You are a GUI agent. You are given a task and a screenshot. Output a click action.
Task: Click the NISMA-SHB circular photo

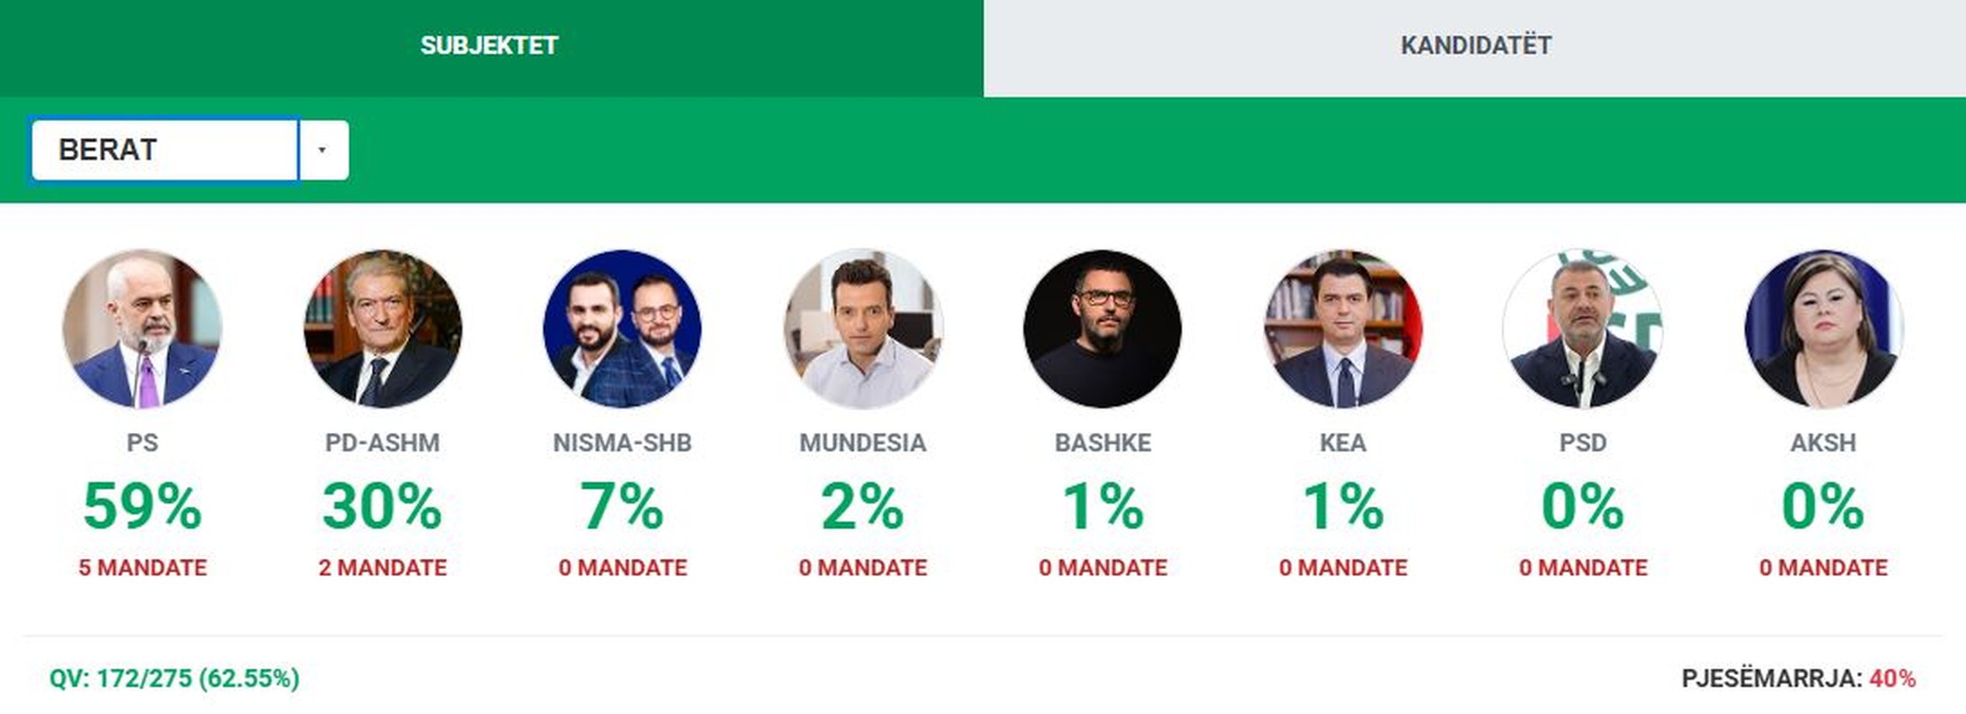(x=622, y=329)
